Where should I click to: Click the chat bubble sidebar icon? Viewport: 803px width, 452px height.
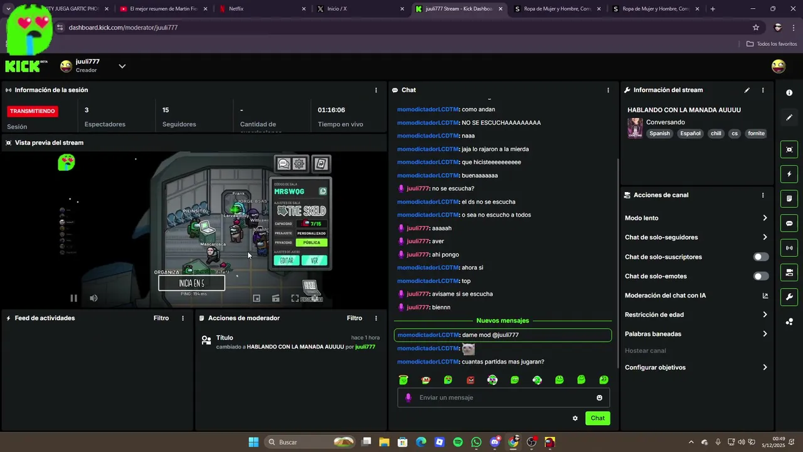point(789,223)
